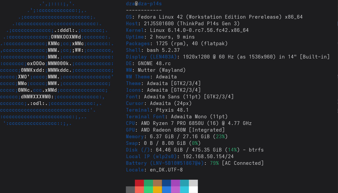Viewport: 338px width, 193px height.
Task: Click the CPU line 'AMD Ryzen 7 PRO 6850U'
Action: coord(189,123)
